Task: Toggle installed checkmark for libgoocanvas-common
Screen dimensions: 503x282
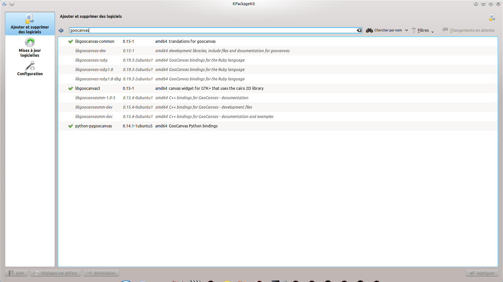Action: click(71, 41)
